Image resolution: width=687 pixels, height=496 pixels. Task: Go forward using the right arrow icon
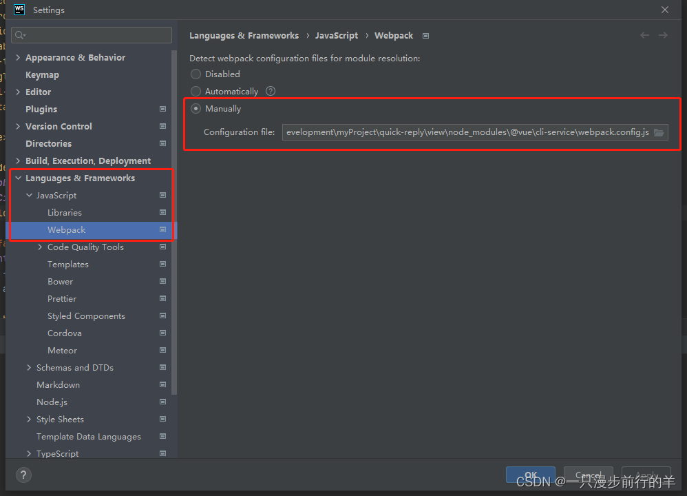coord(663,35)
